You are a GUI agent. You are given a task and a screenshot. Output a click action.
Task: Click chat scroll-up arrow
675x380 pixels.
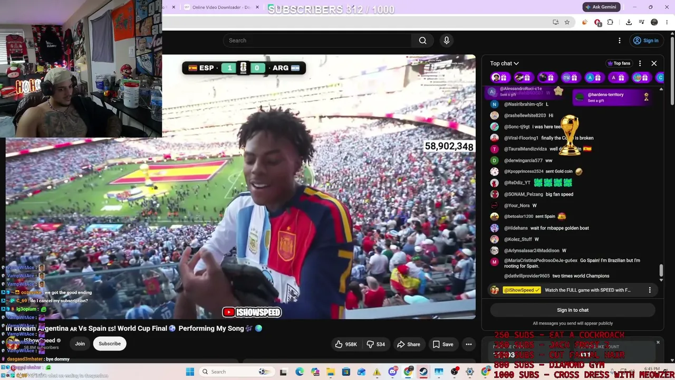[x=661, y=89]
